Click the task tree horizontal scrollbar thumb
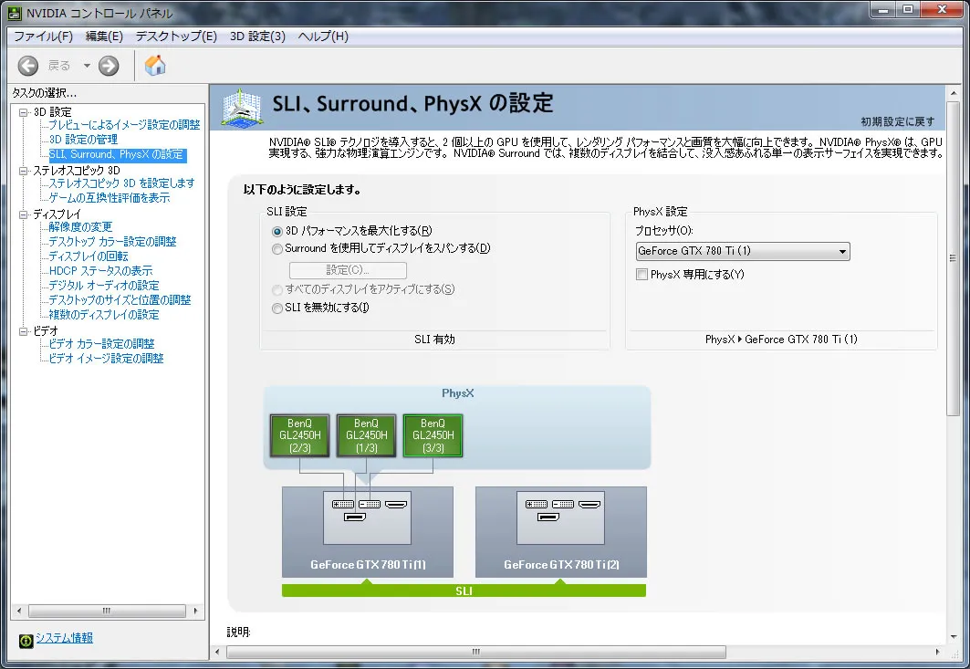 (x=107, y=611)
